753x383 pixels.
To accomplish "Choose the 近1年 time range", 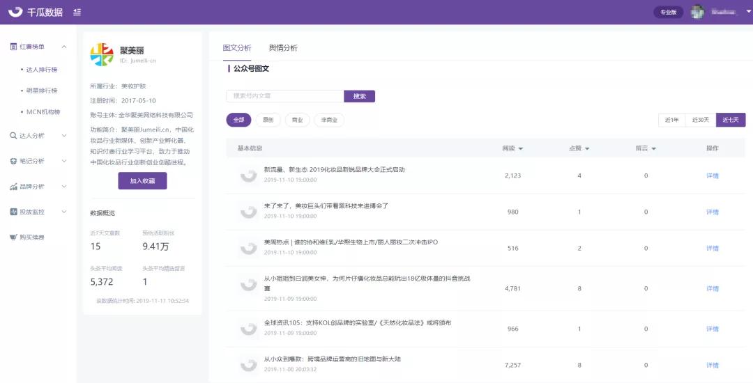I will (x=672, y=120).
